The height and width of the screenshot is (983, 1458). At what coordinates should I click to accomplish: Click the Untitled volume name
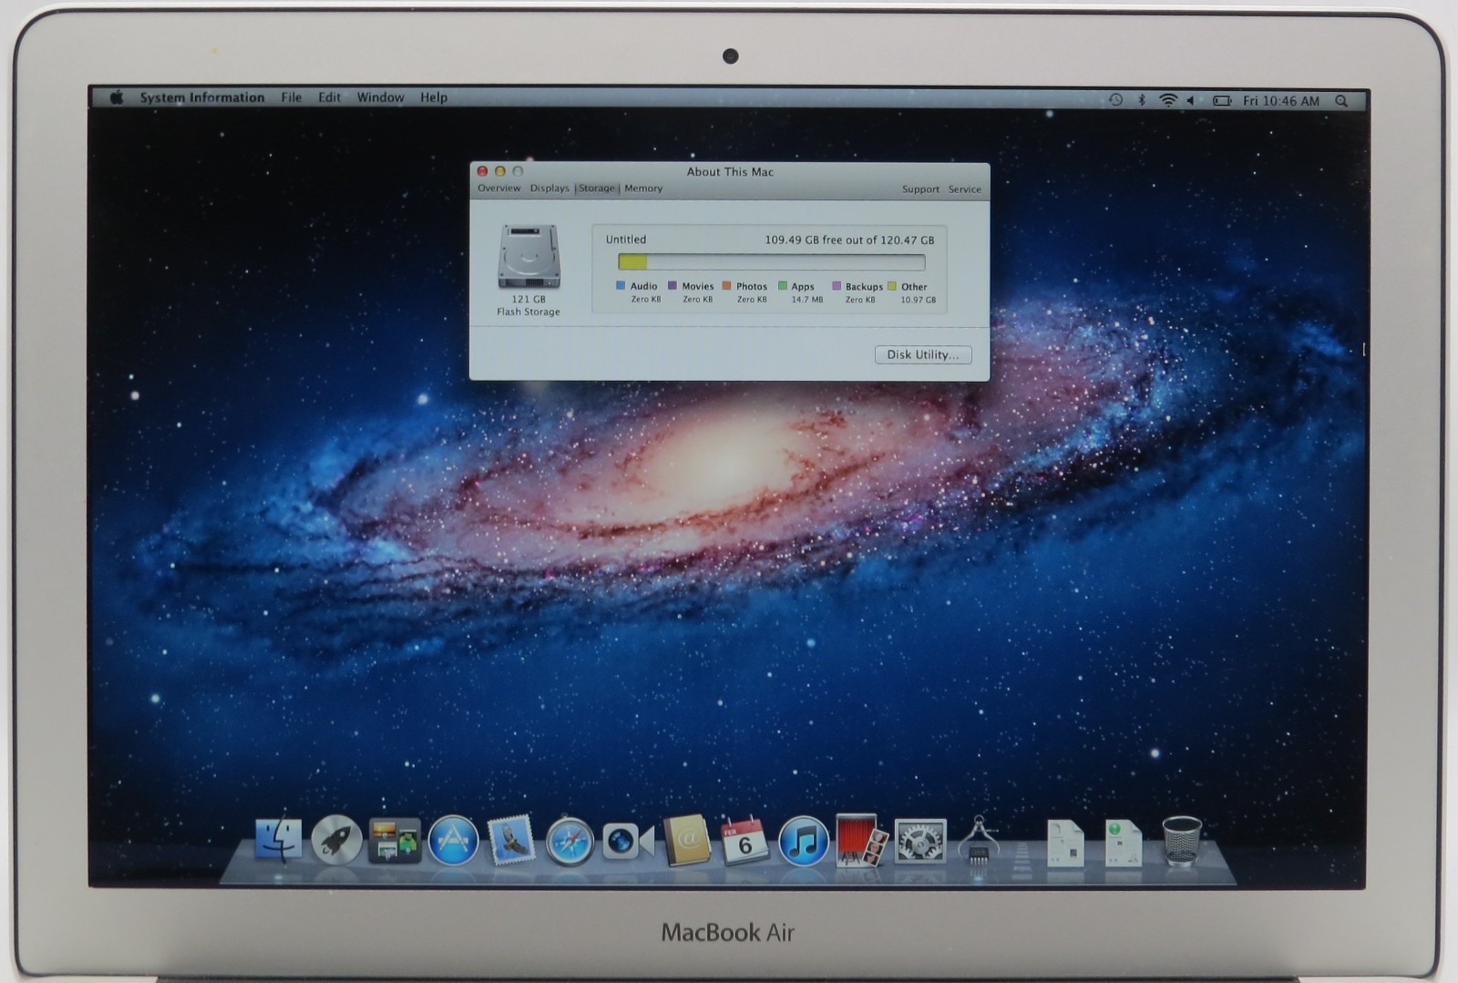click(626, 240)
